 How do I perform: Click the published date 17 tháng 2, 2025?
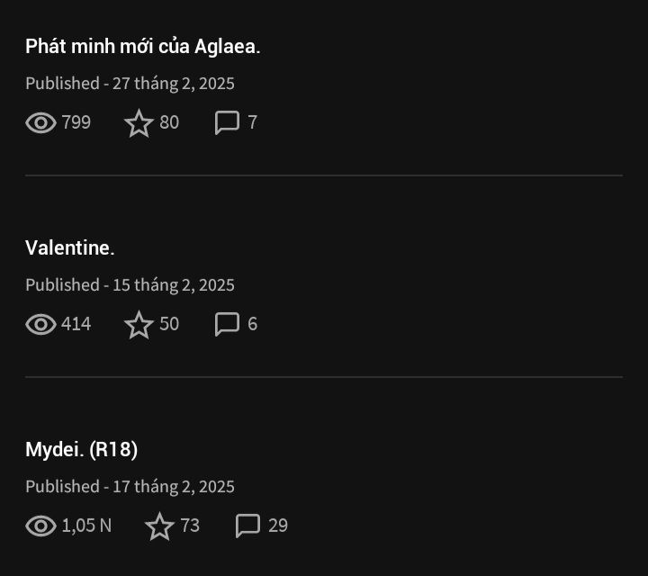pyautogui.click(x=174, y=487)
